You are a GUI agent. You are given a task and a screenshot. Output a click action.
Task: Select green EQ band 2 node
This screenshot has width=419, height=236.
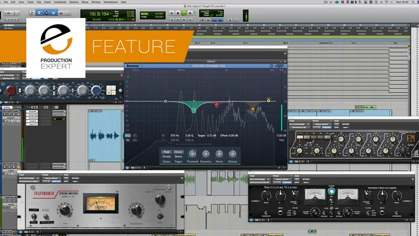coord(194,110)
